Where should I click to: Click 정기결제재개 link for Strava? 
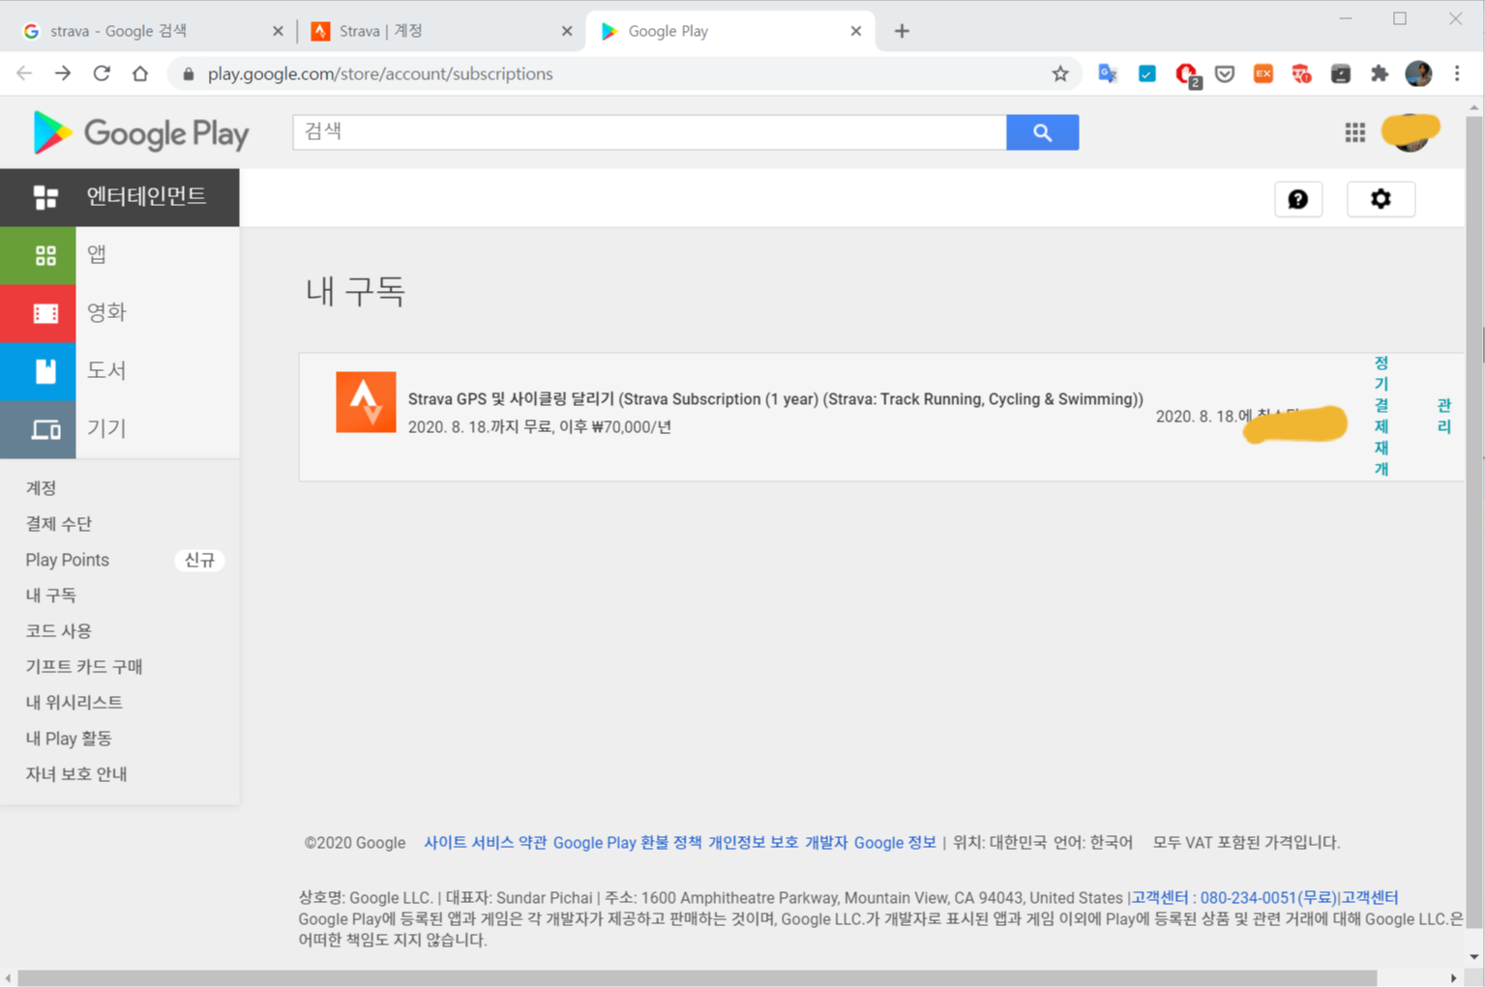1381,416
